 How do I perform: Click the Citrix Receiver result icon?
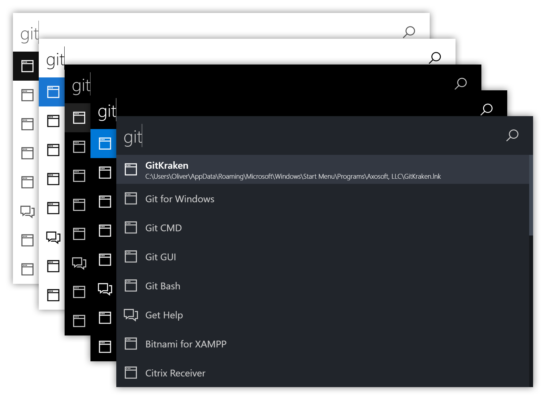tap(131, 373)
